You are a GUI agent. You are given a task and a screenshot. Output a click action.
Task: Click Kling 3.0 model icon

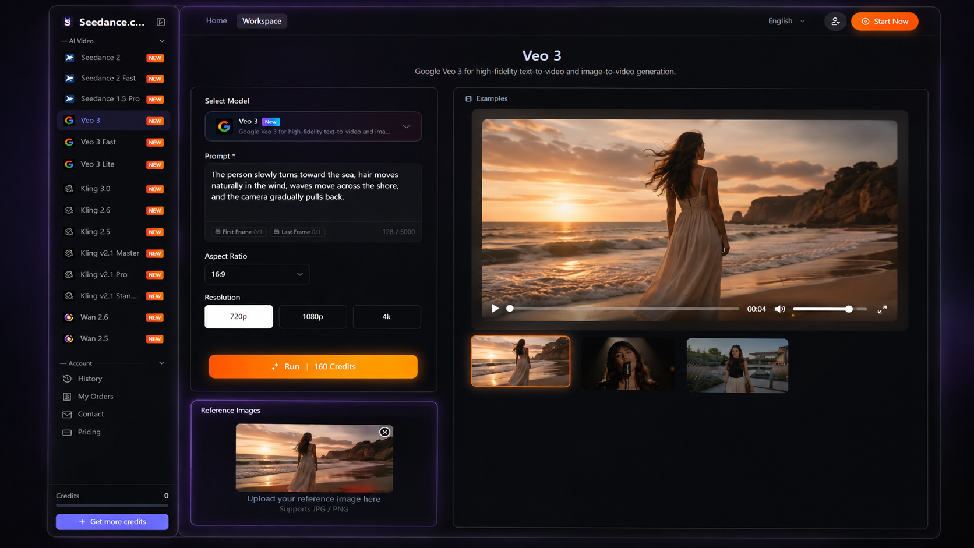(69, 189)
